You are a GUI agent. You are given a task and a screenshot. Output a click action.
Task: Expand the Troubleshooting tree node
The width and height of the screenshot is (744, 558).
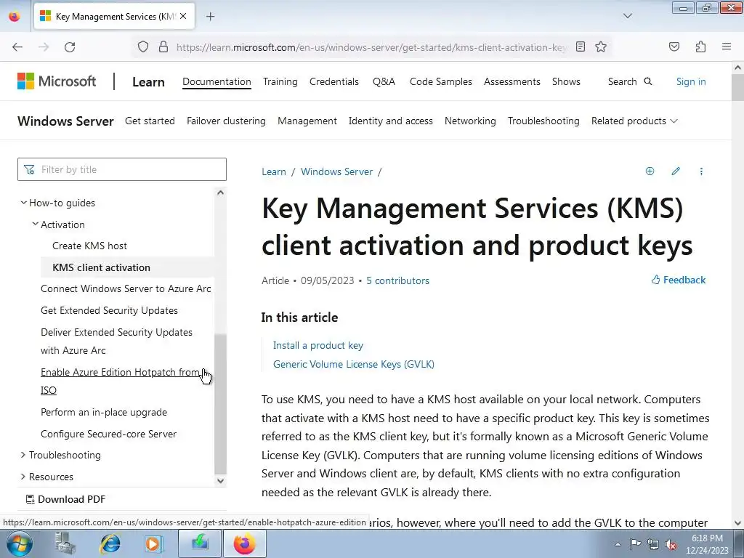pyautogui.click(x=23, y=455)
